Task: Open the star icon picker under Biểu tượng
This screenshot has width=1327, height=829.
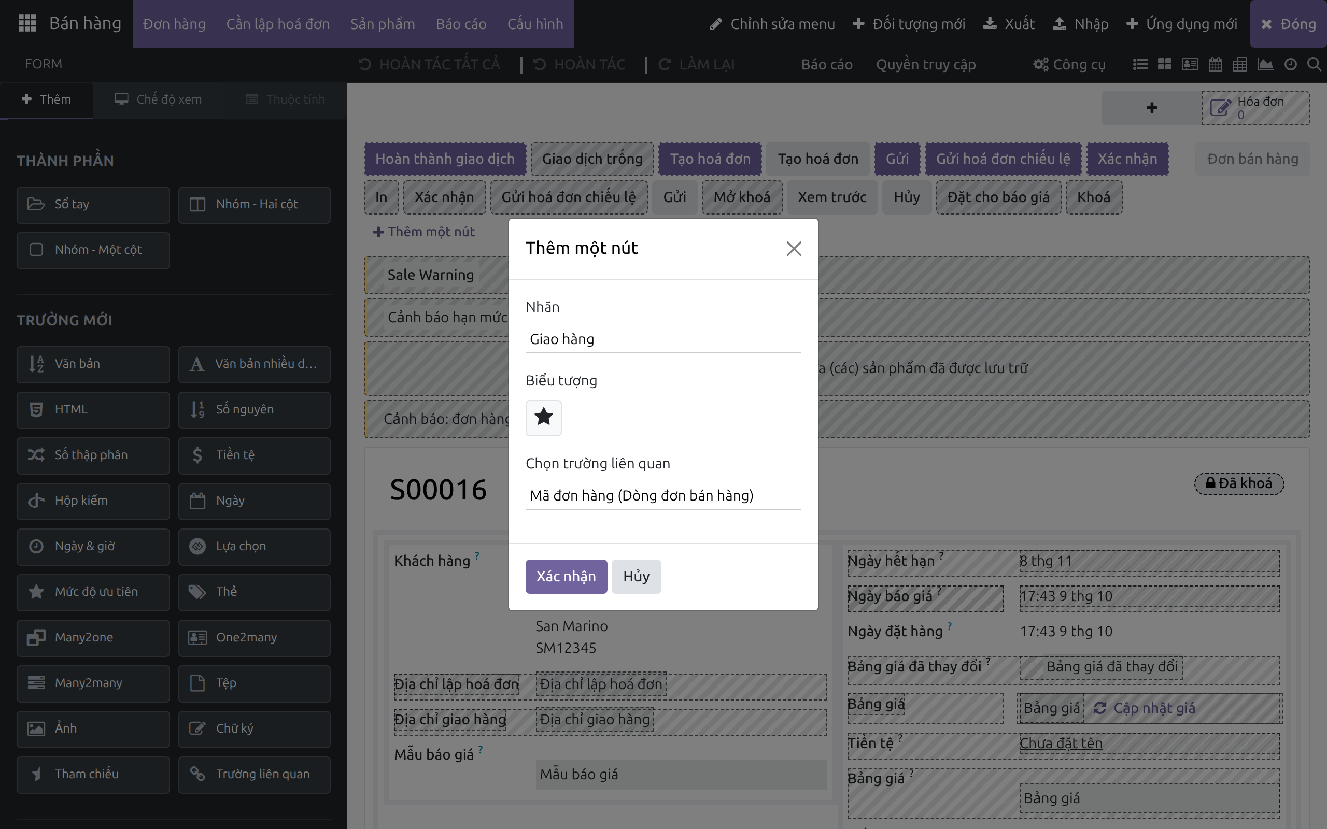Action: pyautogui.click(x=543, y=417)
